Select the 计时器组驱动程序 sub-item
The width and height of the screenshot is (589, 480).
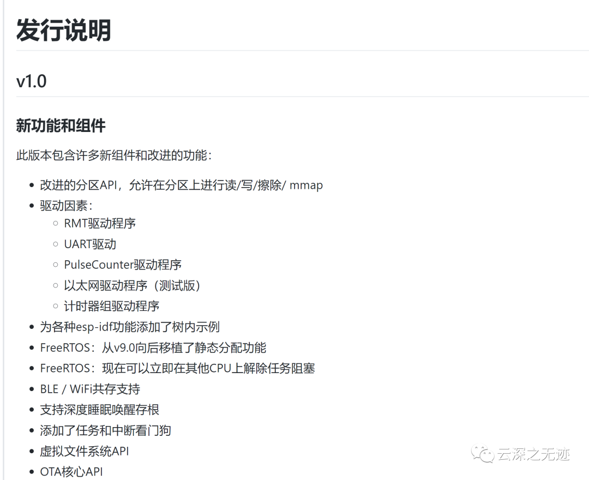tap(112, 307)
